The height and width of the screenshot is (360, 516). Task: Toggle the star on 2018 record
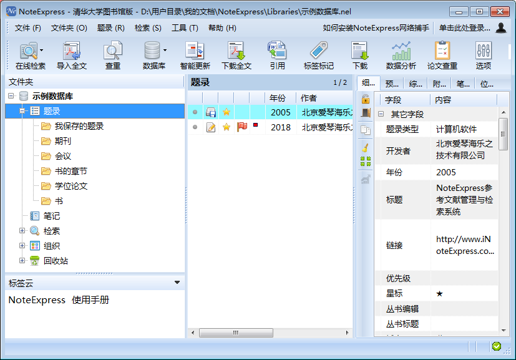pos(226,127)
